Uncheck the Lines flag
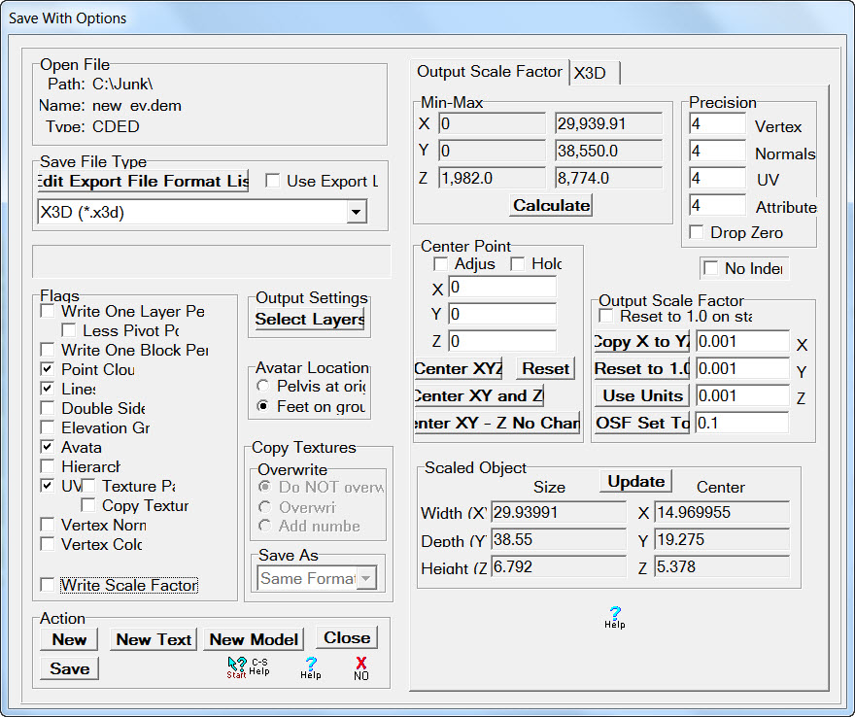 48,389
